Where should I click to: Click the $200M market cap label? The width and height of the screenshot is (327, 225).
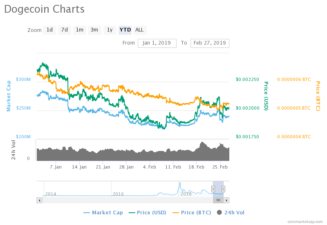pos(23,137)
